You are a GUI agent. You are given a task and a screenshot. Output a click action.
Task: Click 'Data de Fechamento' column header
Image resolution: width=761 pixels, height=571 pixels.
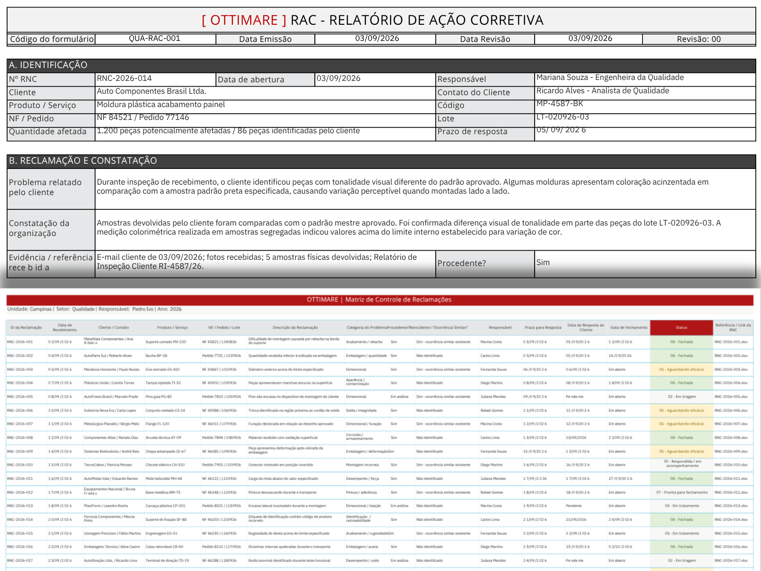629,327
